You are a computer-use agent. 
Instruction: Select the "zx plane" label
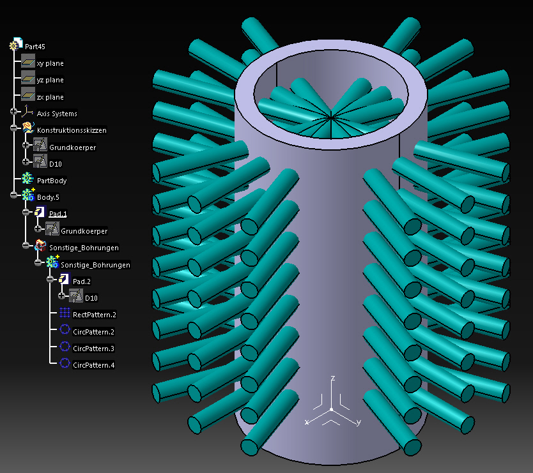pyautogui.click(x=50, y=97)
